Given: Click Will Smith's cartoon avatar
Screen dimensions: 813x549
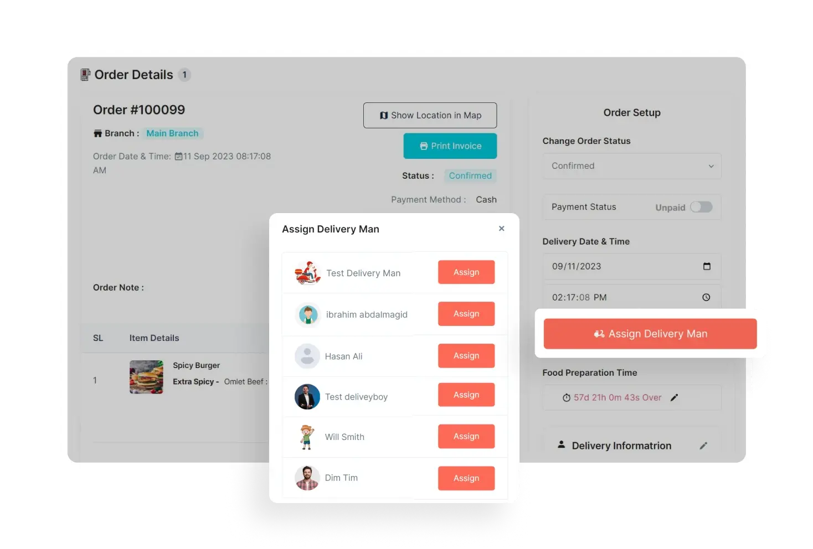Looking at the screenshot, I should click(307, 437).
